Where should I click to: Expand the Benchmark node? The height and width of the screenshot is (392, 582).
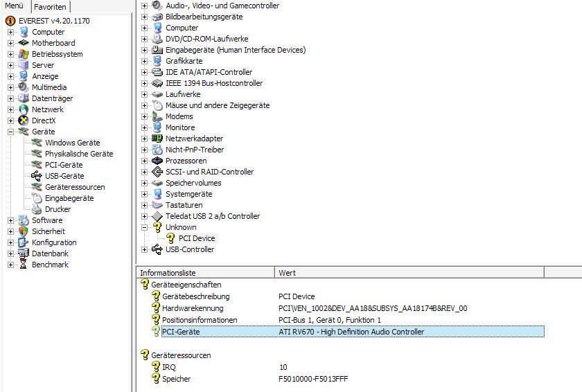pyautogui.click(x=11, y=265)
